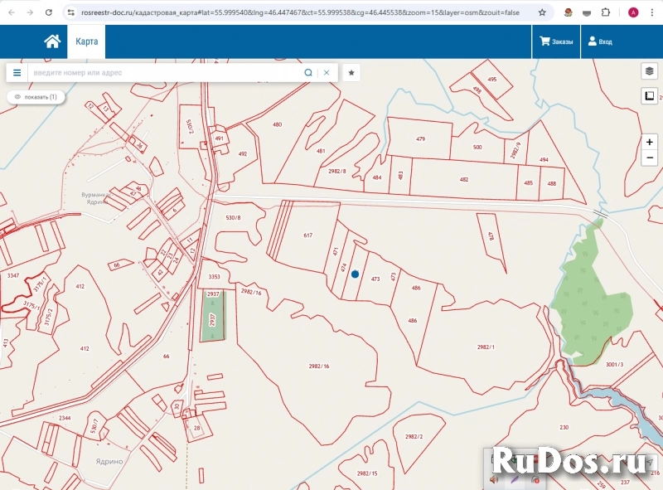Bookmark this page with the browser star
This screenshot has height=490, width=663.
pyautogui.click(x=542, y=13)
